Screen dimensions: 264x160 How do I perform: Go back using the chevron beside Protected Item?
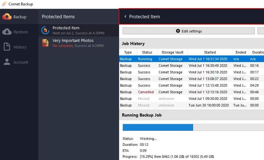tap(125, 16)
